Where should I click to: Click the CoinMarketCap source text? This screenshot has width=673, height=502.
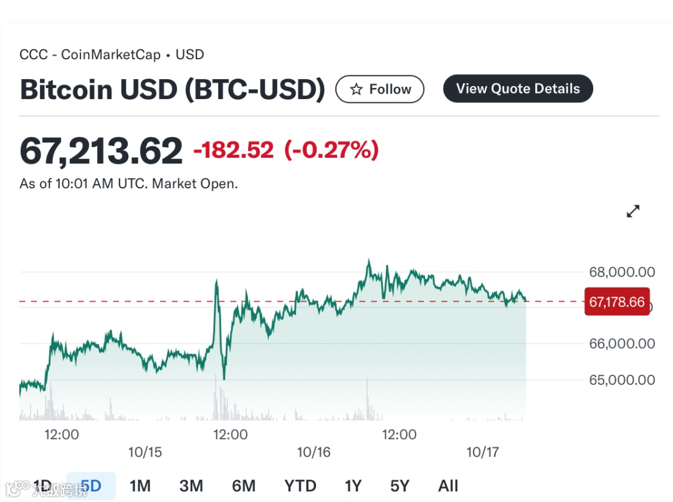[x=110, y=54]
